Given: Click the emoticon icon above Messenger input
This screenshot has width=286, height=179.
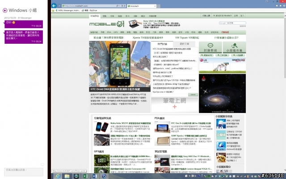Looking at the screenshot, I should [42, 164].
